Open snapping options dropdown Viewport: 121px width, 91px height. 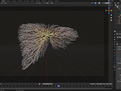(49, 3)
